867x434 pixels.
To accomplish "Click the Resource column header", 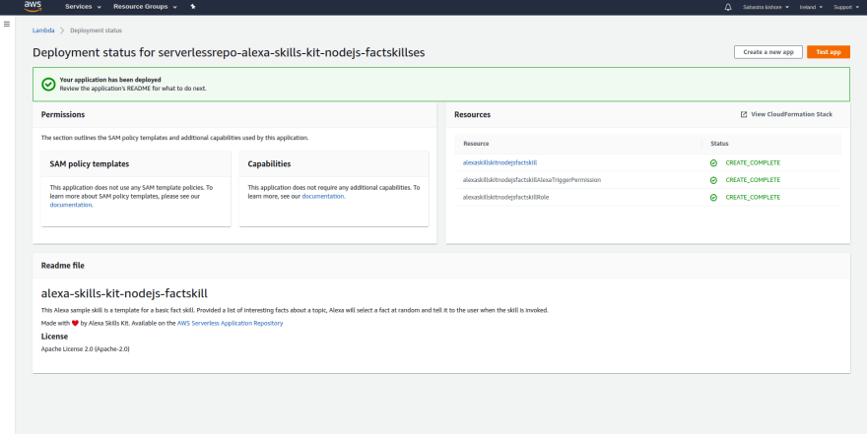I will point(476,144).
